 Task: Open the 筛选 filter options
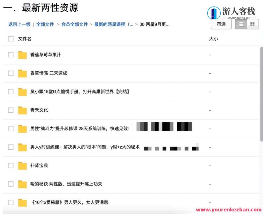coord(221,24)
